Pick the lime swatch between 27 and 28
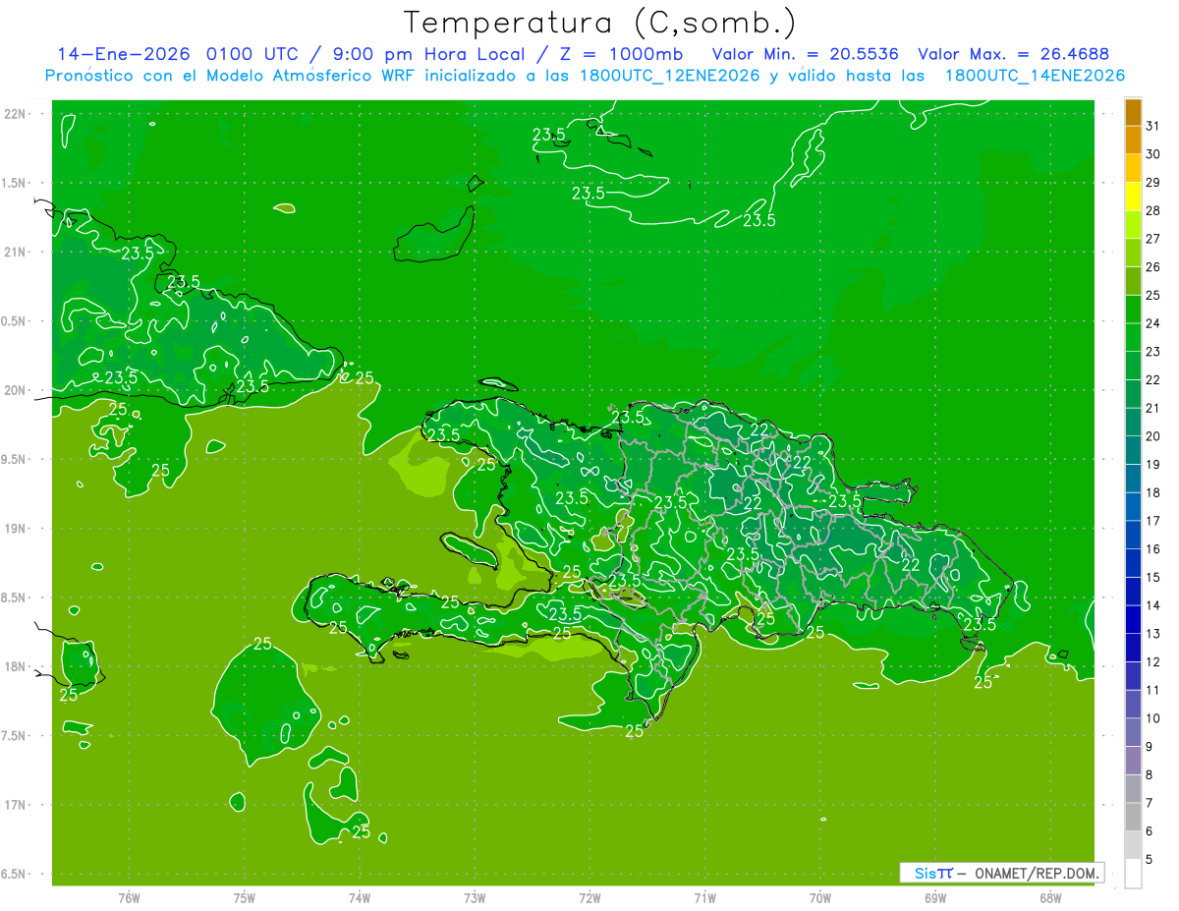 pos(1133,224)
